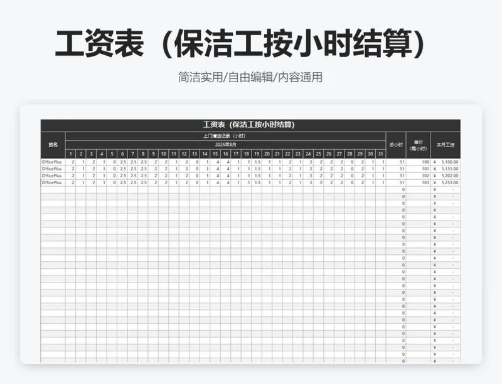Select the dark table title bar 工资表 (保洁工按小时结算)

pos(250,125)
